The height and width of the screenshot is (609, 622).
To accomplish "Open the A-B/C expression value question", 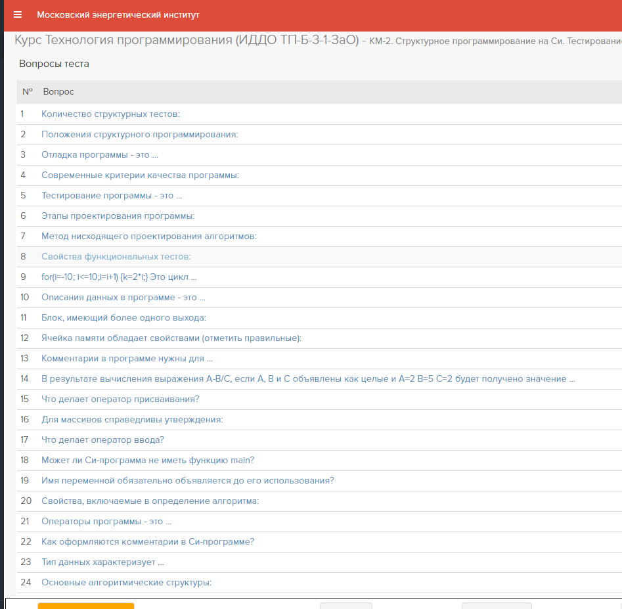I will point(308,379).
